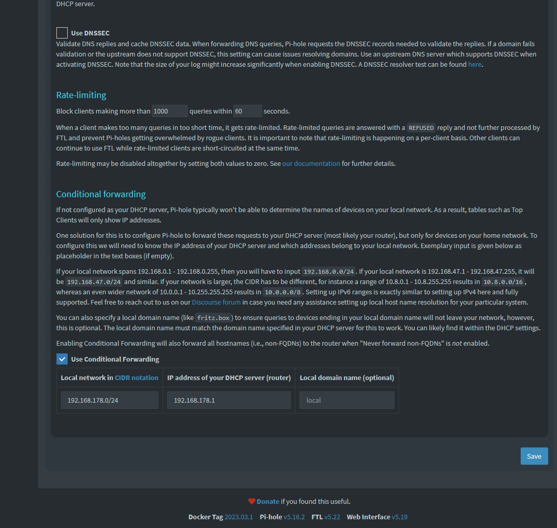
Task: Open Pi-hole v5.16.2 version link
Action: [294, 517]
